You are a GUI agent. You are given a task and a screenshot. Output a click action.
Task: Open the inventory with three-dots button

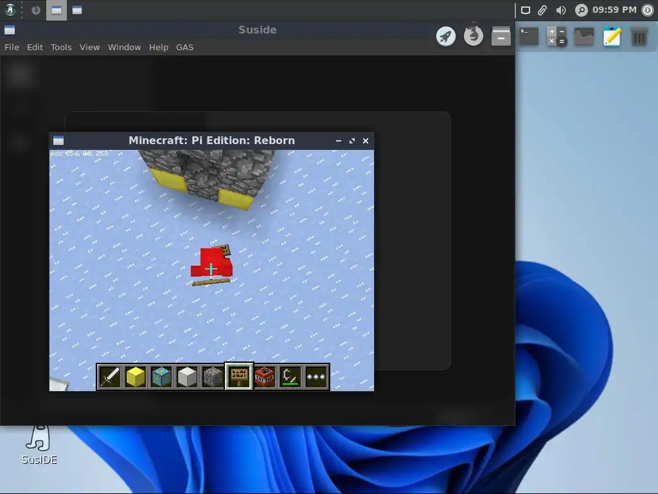click(x=316, y=377)
